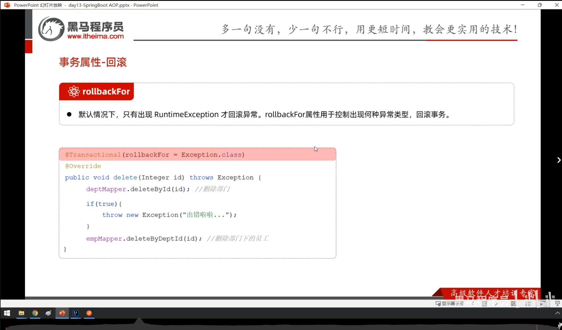The image size is (562, 330).
Task: Open the Paint app in taskbar
Action: (x=49, y=313)
